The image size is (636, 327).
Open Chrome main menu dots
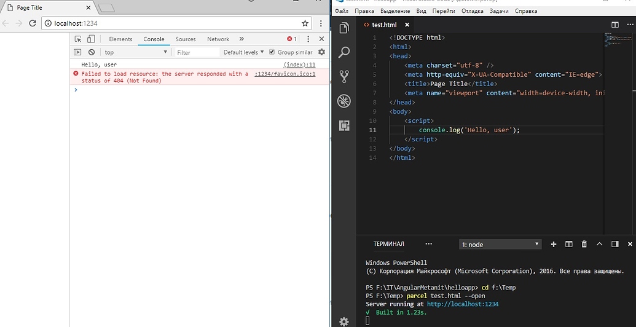321,23
